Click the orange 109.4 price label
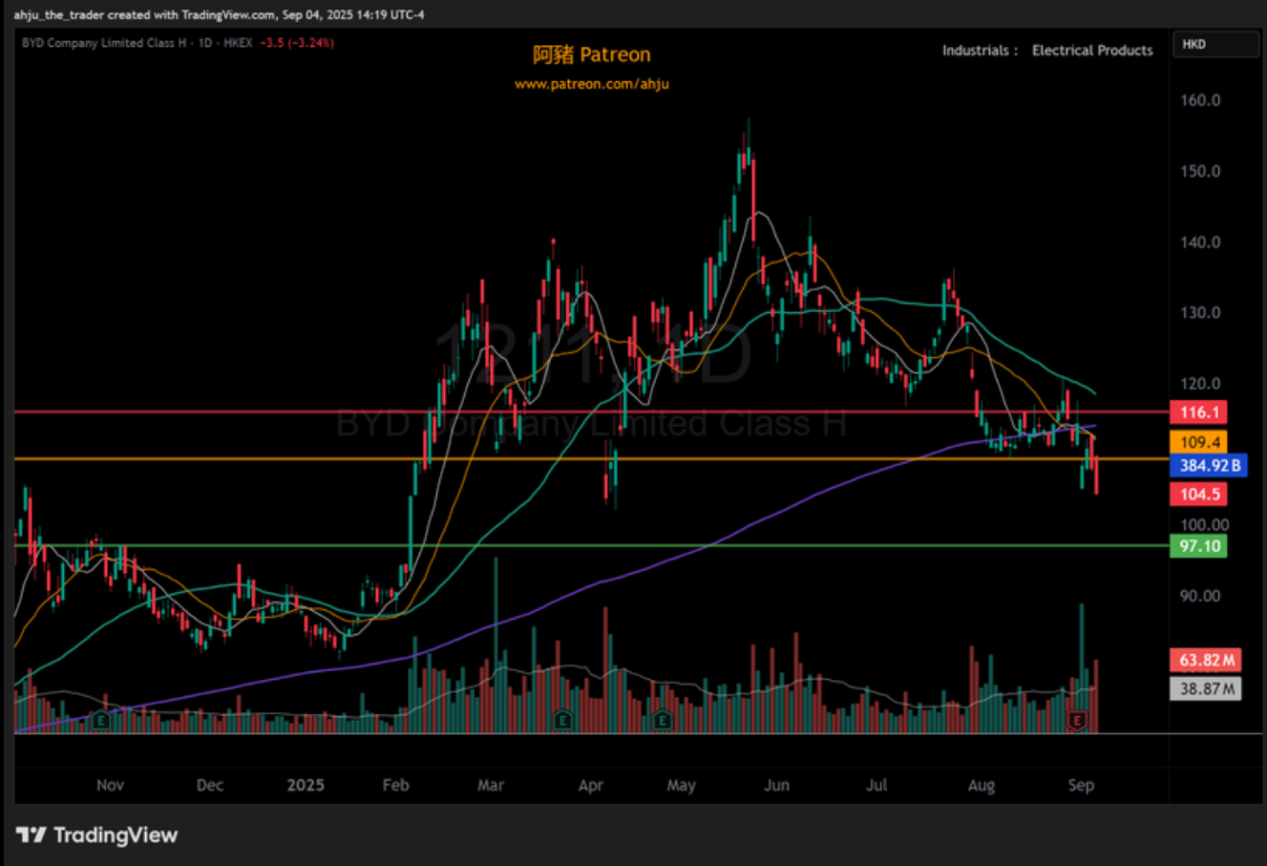This screenshot has width=1267, height=866. (1198, 442)
